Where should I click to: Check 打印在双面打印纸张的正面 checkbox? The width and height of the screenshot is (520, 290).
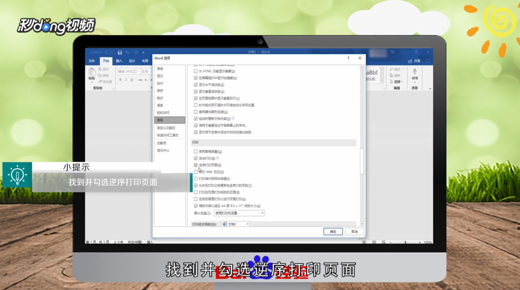(196, 192)
